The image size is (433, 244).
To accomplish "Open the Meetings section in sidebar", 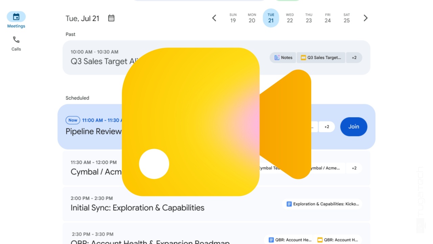I will tap(16, 20).
